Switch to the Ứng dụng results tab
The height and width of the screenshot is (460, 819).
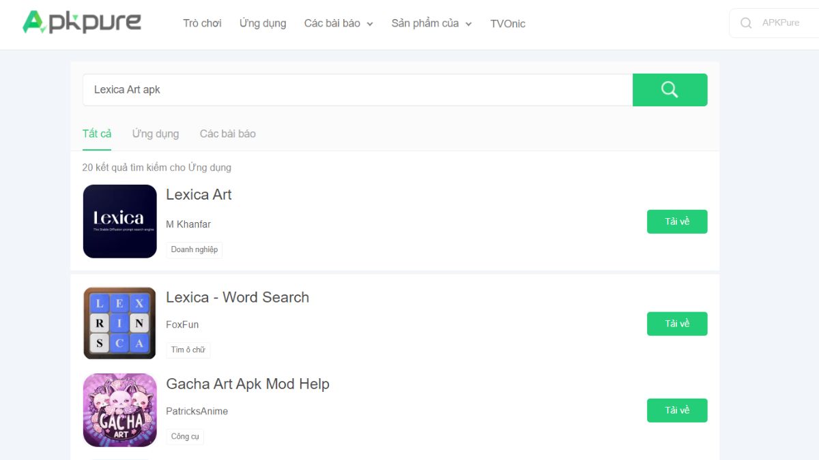coord(156,134)
